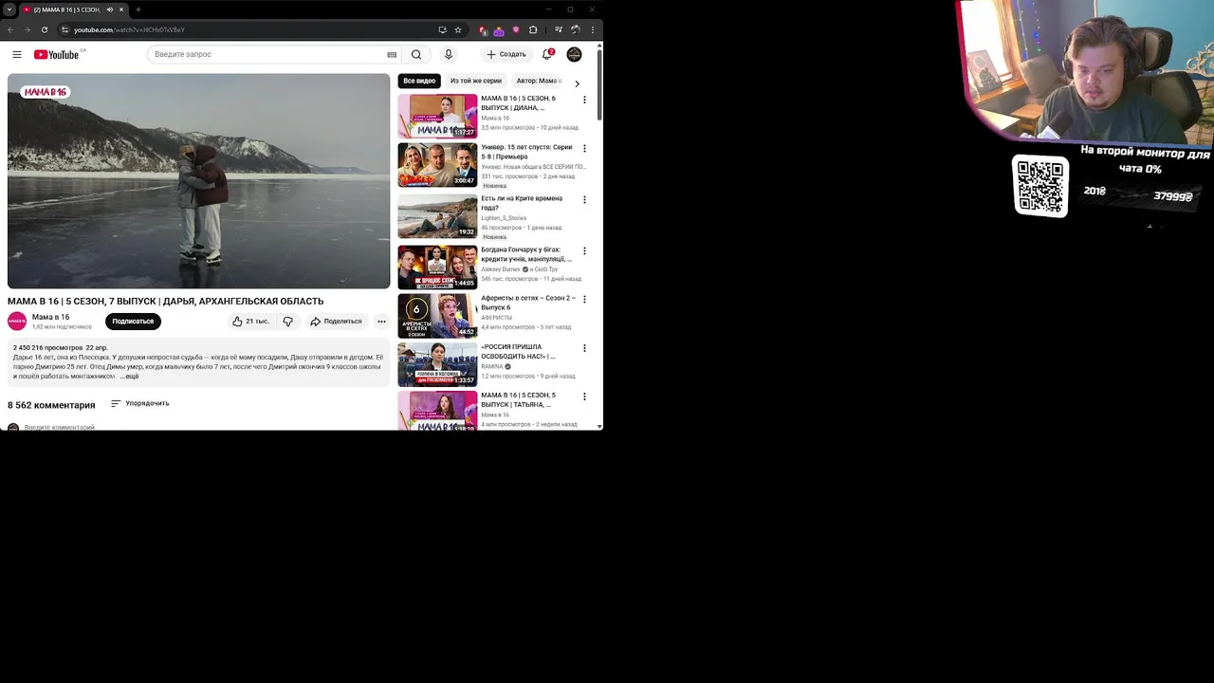View site information icon in address bar
The image size is (1214, 683).
[x=64, y=29]
